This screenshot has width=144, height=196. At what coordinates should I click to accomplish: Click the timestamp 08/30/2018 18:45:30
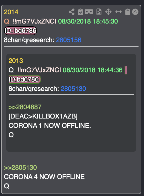pos(88,21)
